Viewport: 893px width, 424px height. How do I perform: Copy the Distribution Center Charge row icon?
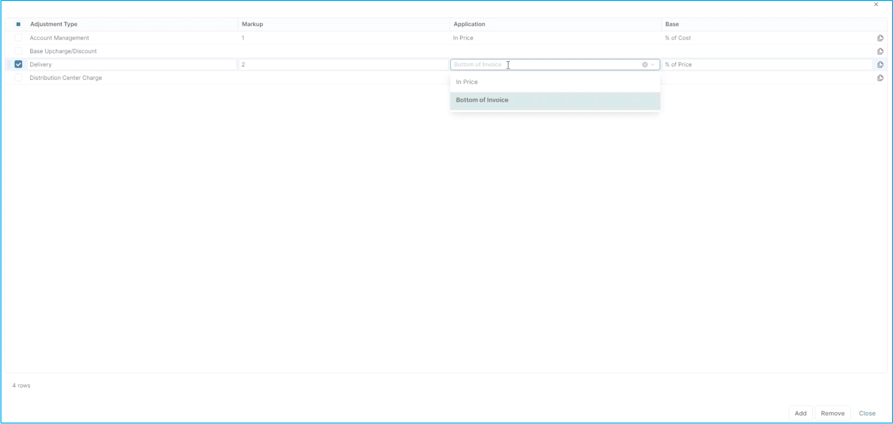[880, 78]
